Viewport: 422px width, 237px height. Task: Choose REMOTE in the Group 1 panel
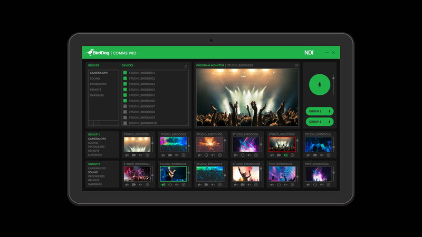pyautogui.click(x=94, y=151)
